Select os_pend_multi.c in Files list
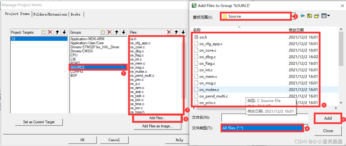 pos(142,75)
